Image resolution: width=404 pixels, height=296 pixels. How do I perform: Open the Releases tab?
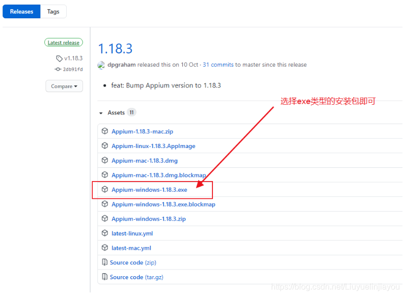point(21,12)
